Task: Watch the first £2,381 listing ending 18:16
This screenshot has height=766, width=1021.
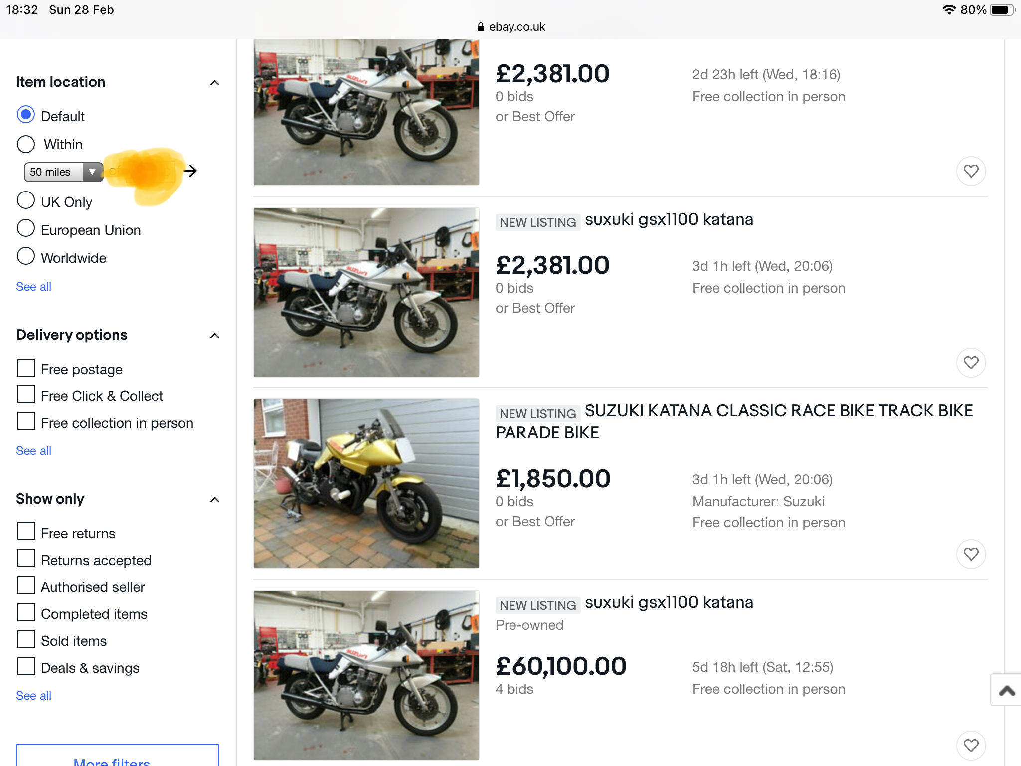Action: (x=970, y=171)
